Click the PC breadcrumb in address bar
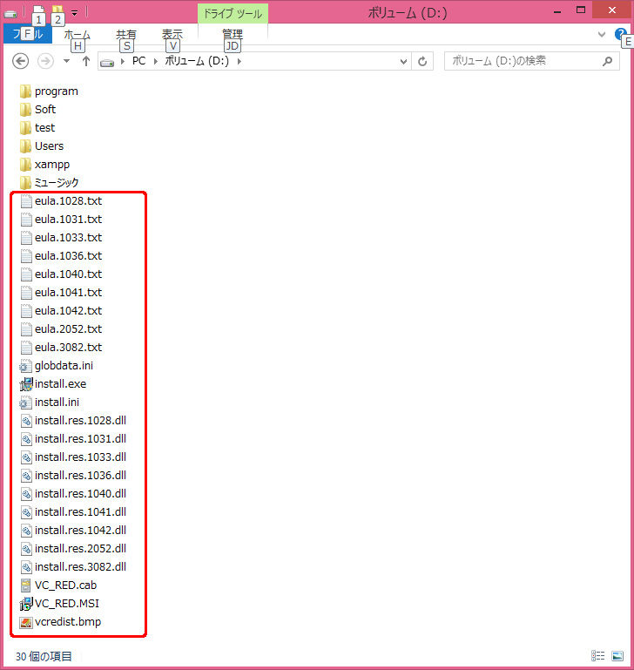Viewport: 634px width, 670px height. click(138, 61)
